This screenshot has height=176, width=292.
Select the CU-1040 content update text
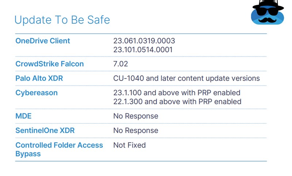click(x=187, y=78)
